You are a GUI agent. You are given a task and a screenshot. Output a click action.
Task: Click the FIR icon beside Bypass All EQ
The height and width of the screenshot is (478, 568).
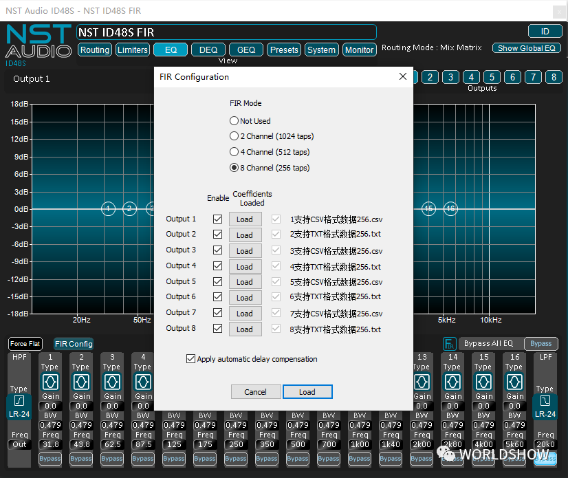click(x=449, y=344)
